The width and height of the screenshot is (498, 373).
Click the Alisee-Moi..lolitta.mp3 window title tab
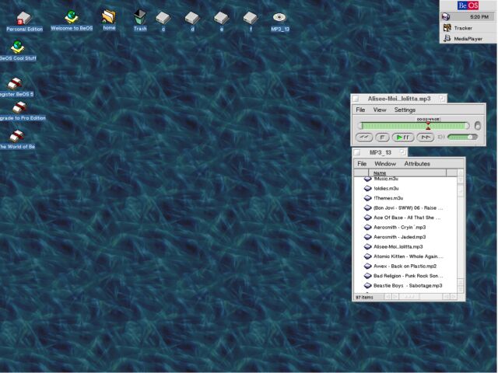(399, 99)
